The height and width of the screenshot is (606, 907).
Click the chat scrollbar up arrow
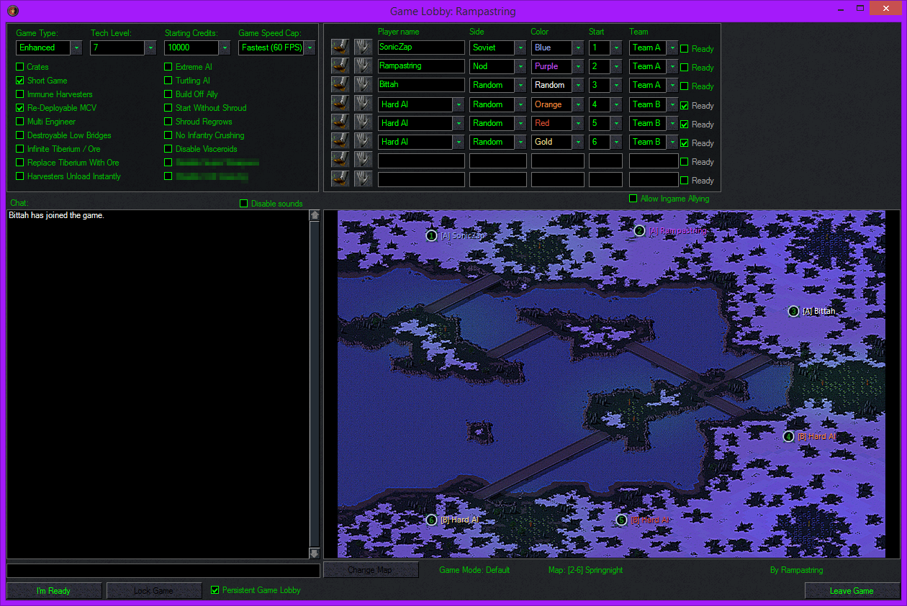[315, 215]
